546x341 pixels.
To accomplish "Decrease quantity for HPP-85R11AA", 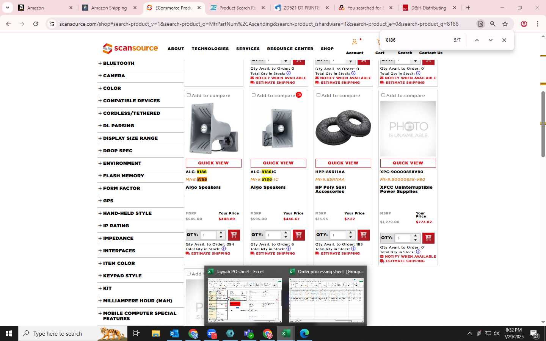I will pyautogui.click(x=351, y=237).
